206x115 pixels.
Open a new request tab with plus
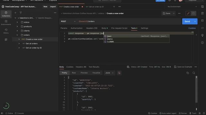coord(114,7)
